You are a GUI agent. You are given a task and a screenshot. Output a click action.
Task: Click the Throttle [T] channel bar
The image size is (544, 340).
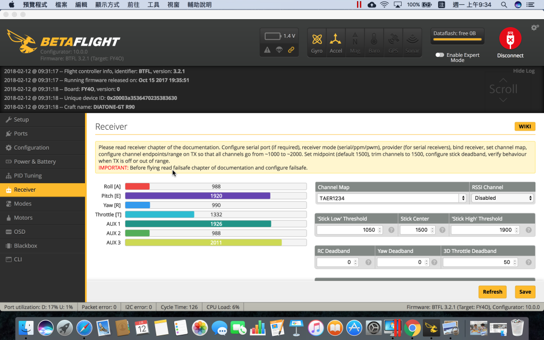pos(216,215)
